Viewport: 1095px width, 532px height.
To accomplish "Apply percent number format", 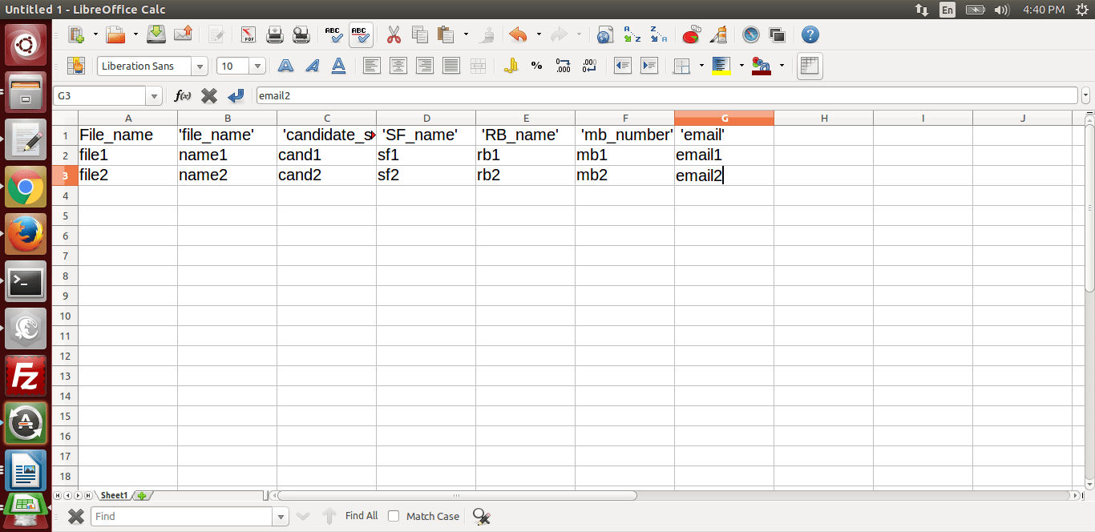I will point(537,66).
